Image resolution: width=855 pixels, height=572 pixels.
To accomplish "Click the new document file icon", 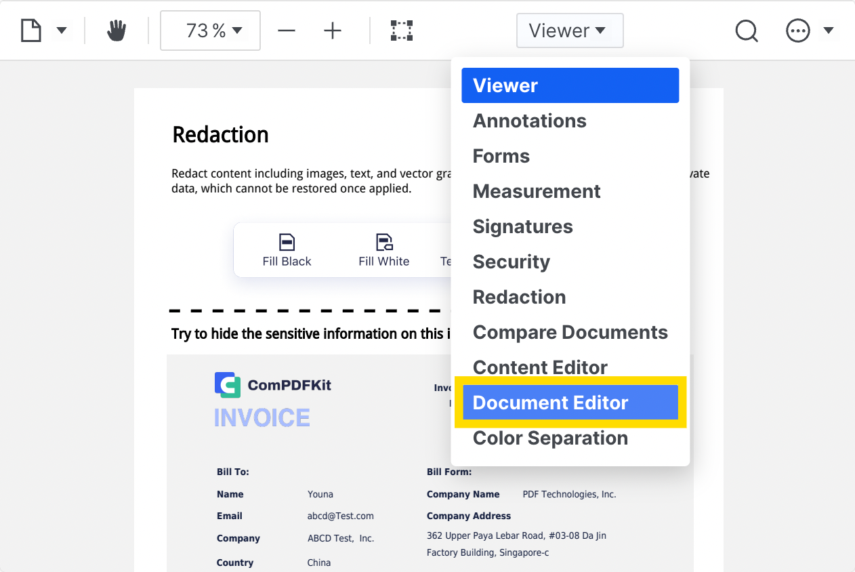I will pos(31,30).
